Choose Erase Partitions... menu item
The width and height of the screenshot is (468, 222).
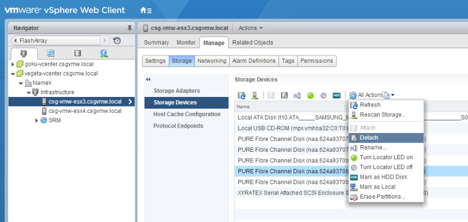(x=386, y=197)
